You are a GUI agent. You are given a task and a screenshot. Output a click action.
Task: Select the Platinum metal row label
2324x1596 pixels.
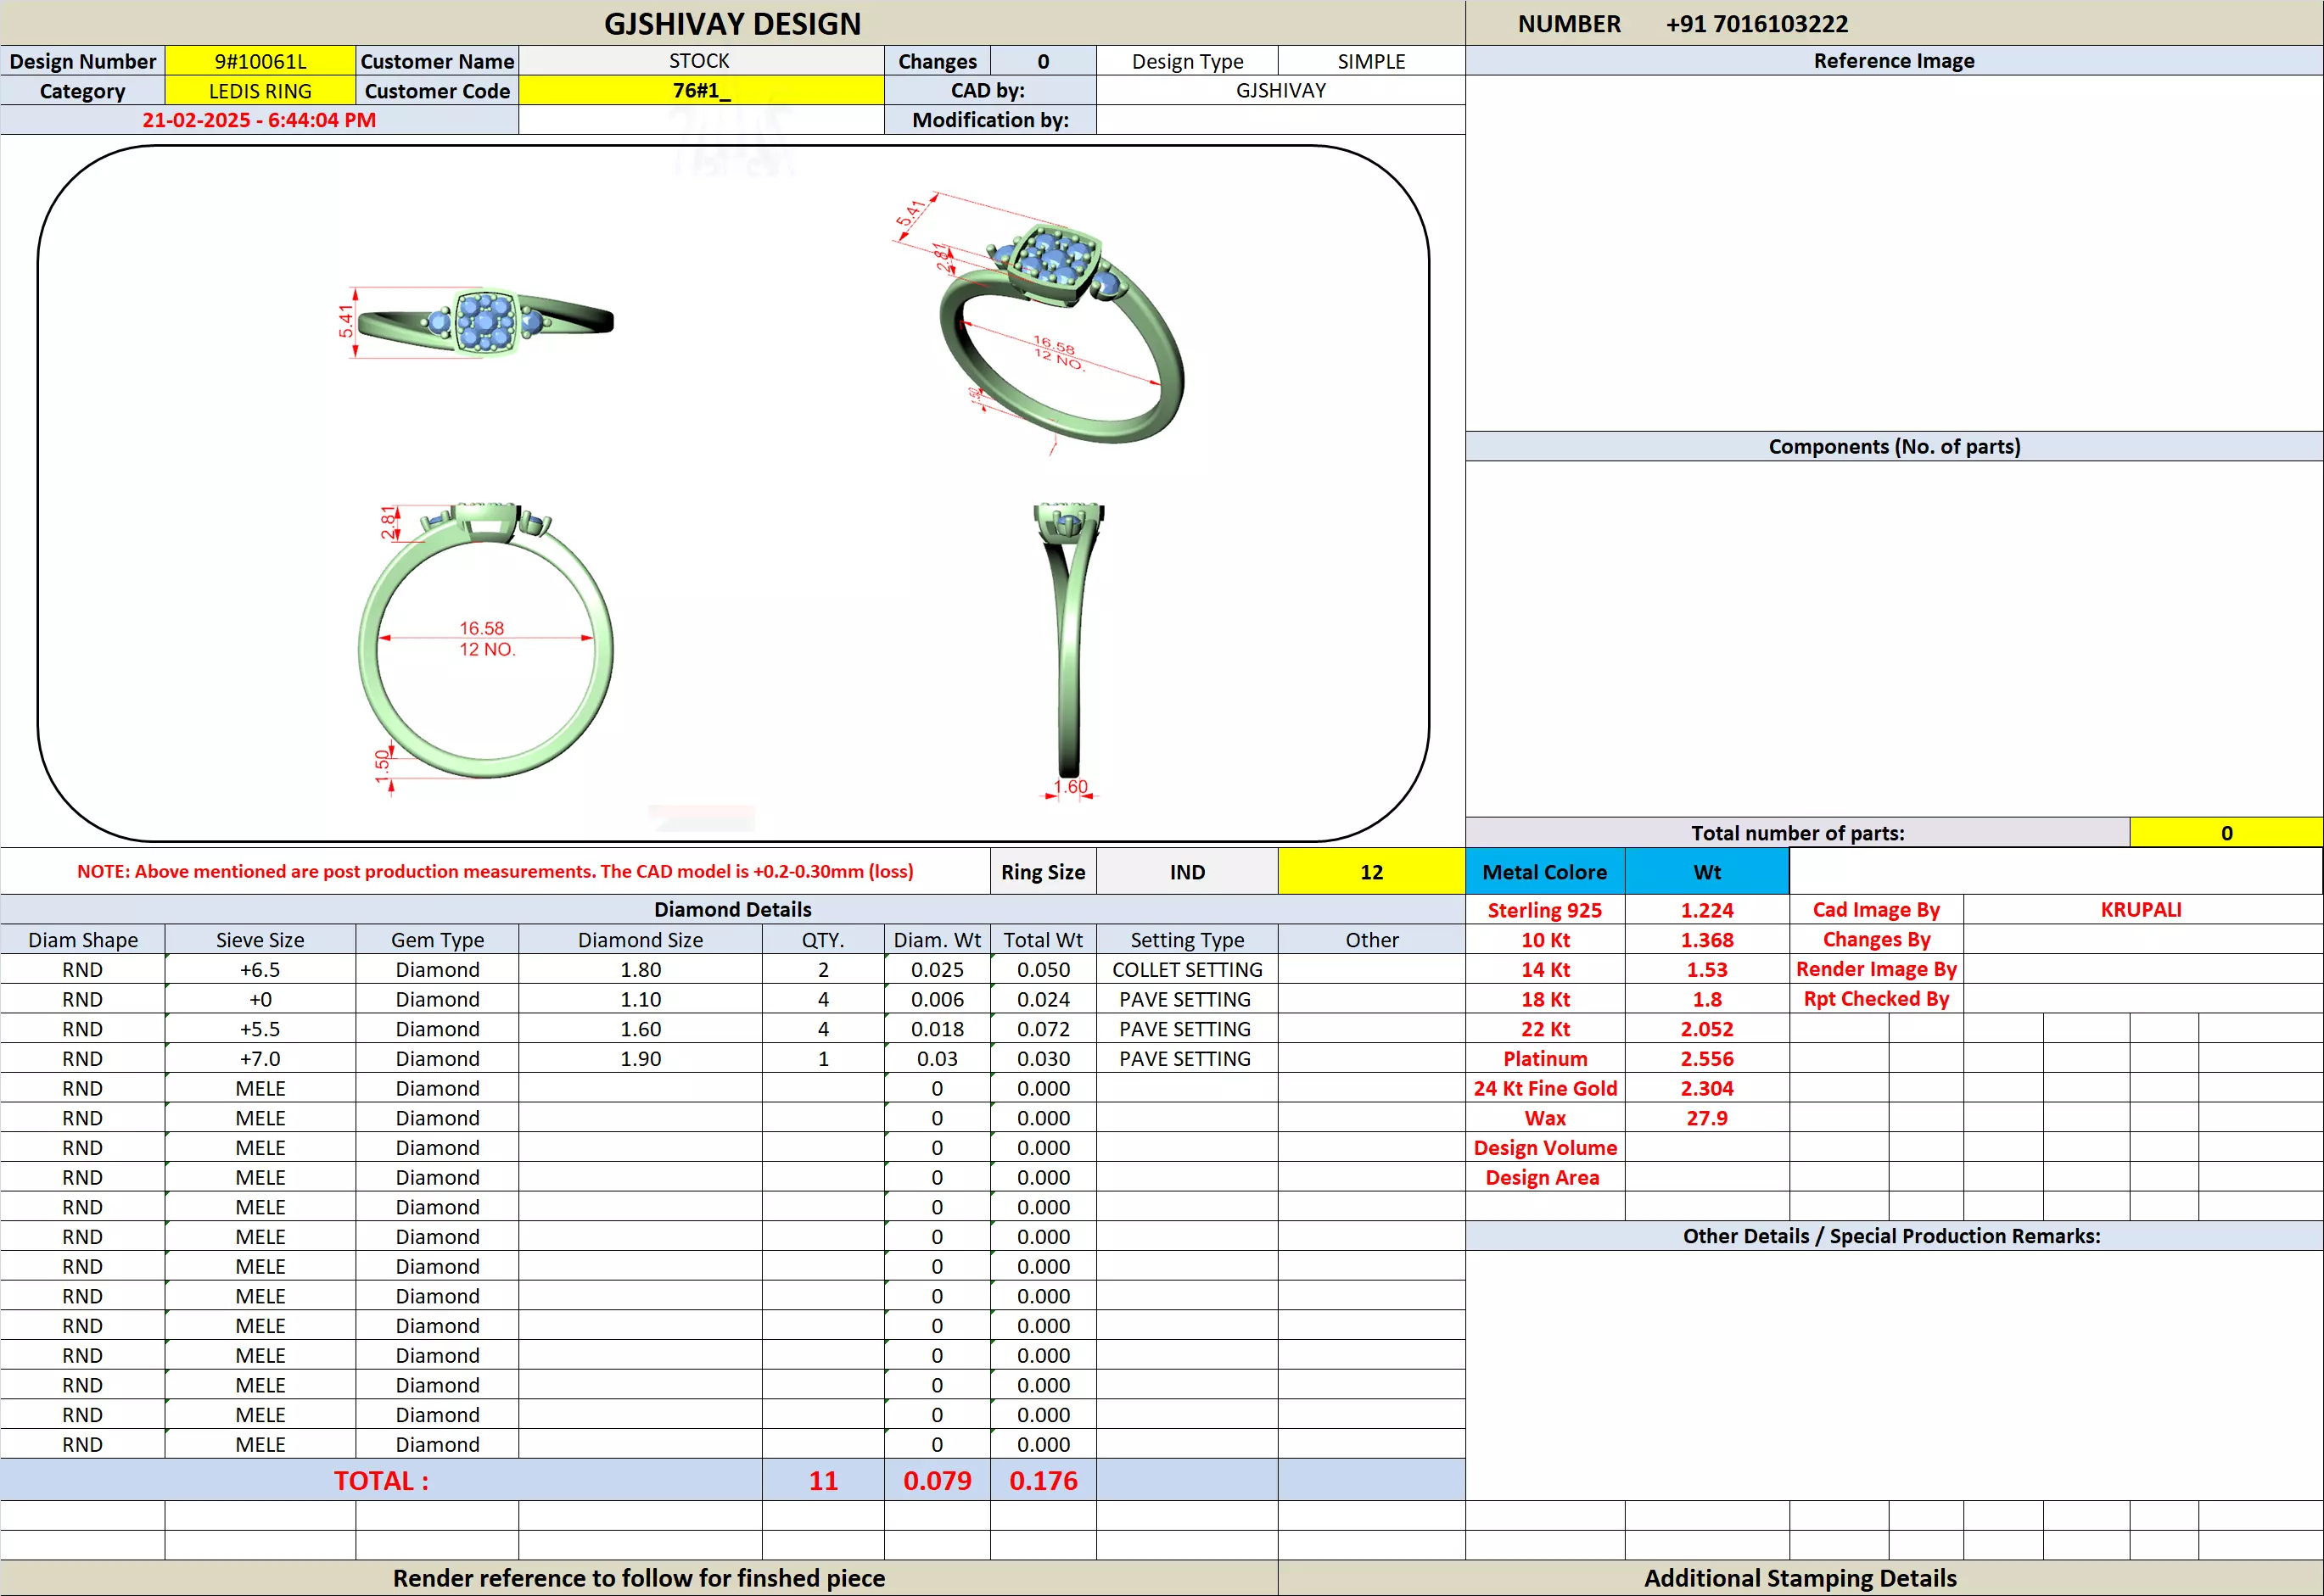click(1543, 1058)
